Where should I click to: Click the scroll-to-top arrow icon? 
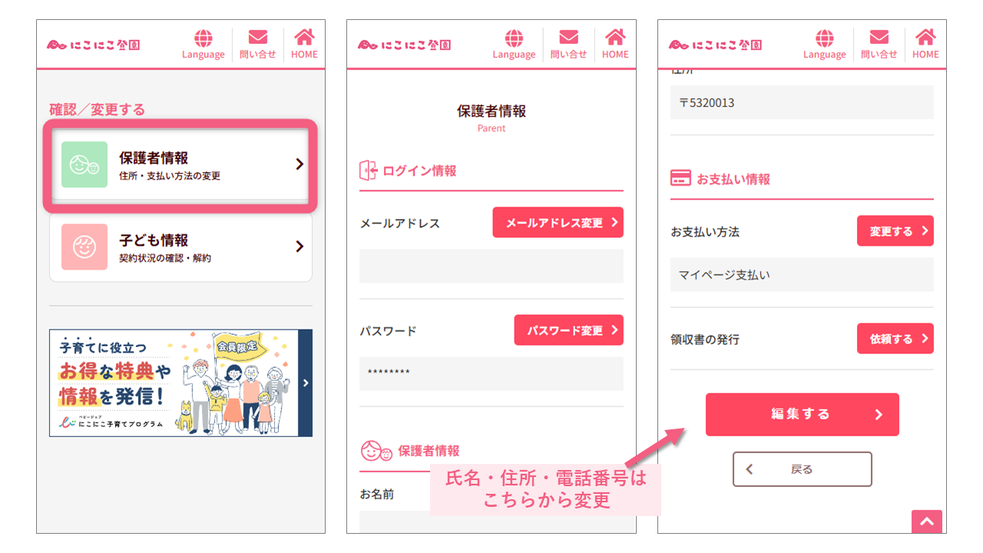coord(927,522)
